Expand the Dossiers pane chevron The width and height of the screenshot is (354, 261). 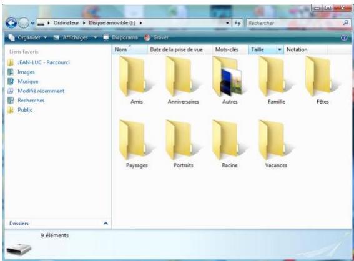click(106, 224)
